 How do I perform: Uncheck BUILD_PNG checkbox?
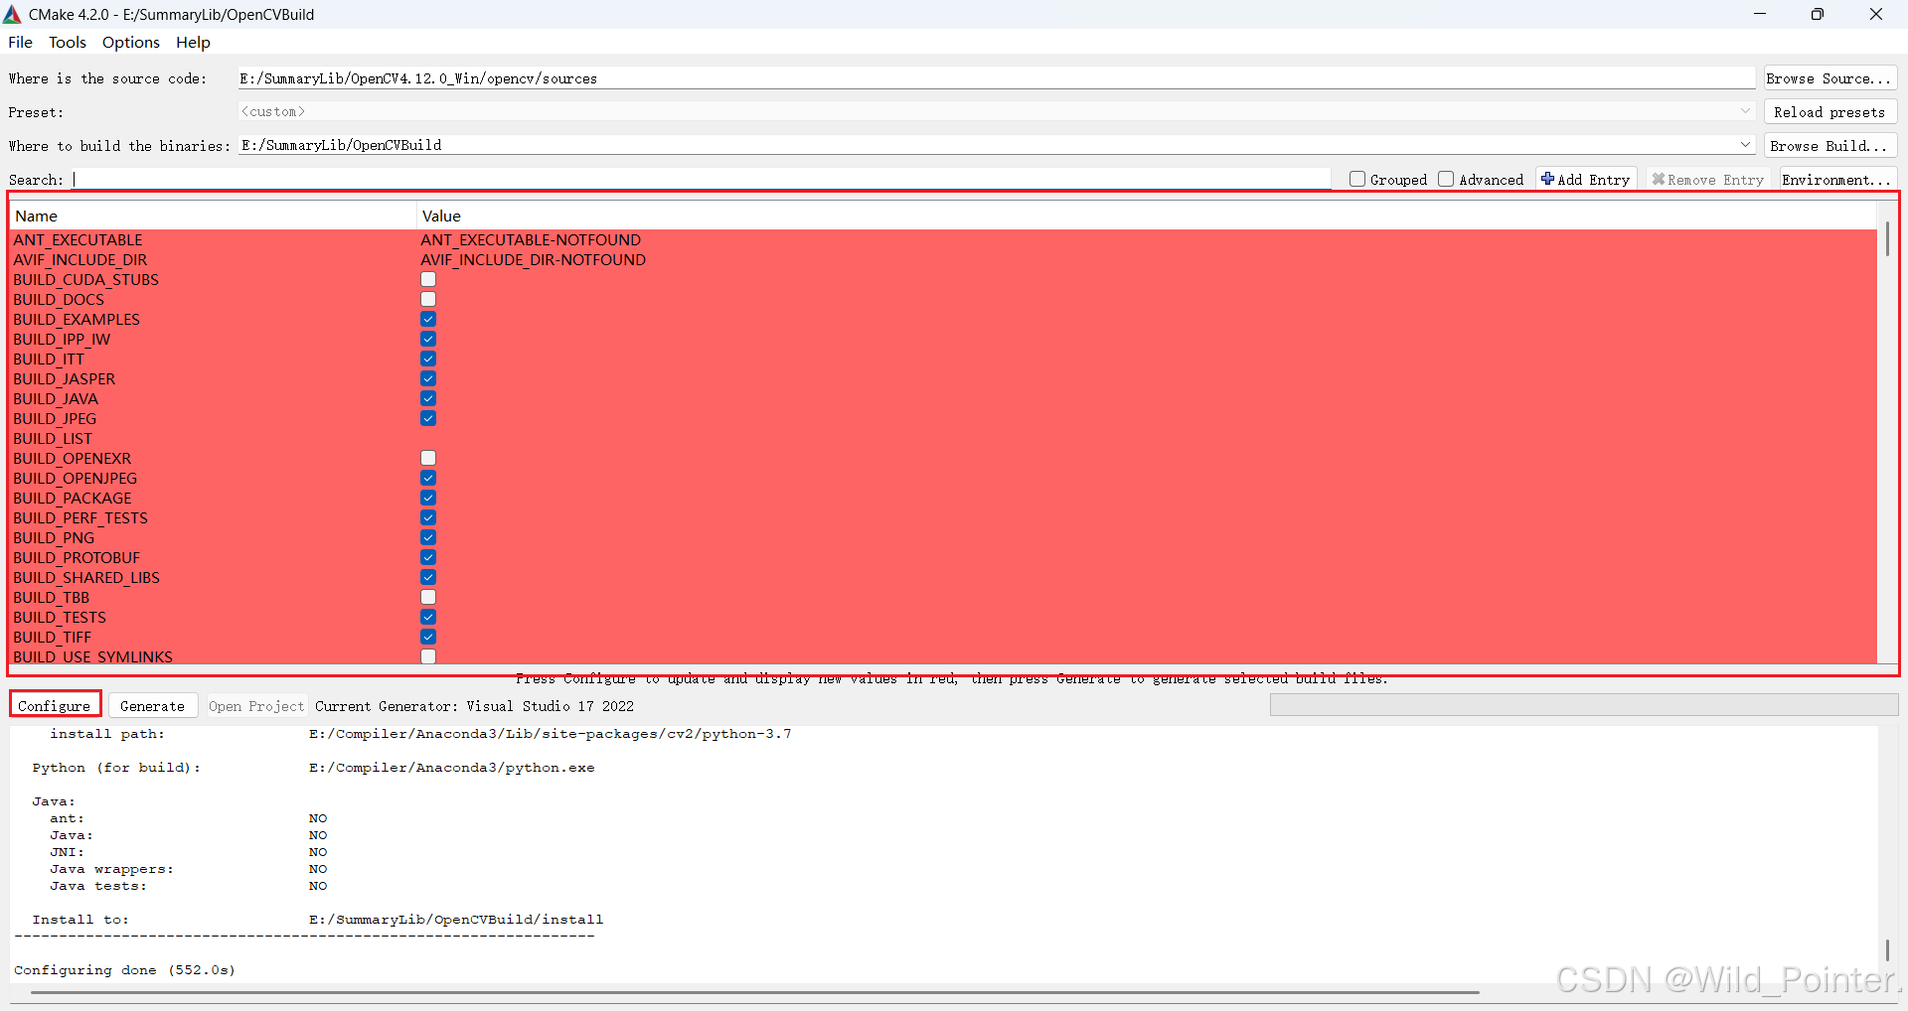coord(428,537)
